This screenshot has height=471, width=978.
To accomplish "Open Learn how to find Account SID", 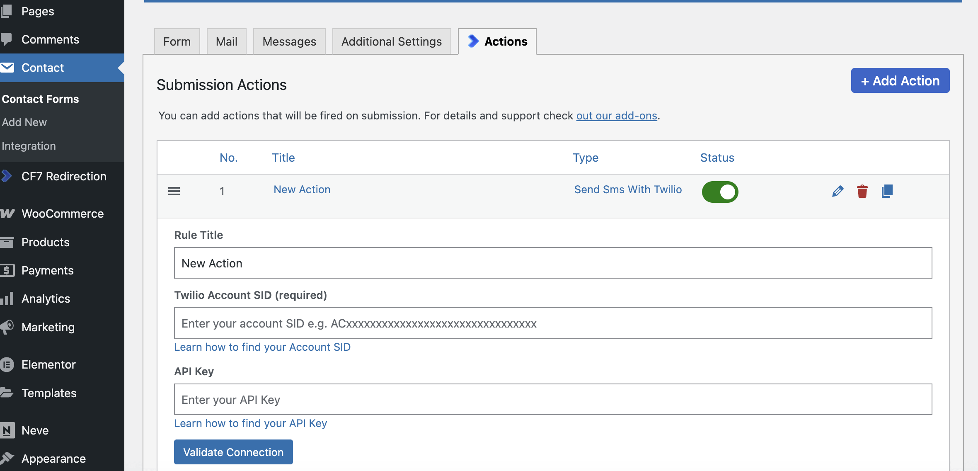I will tap(262, 347).
